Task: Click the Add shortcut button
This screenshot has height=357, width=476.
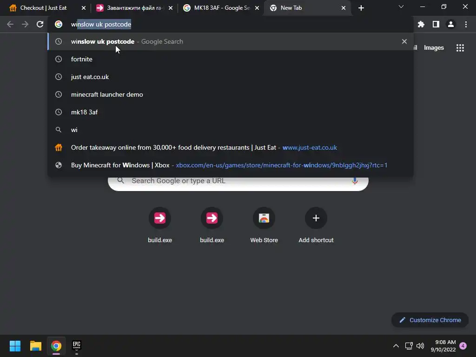Action: (x=316, y=225)
